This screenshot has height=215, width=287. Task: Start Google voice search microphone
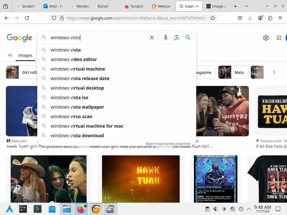pyautogui.click(x=165, y=38)
